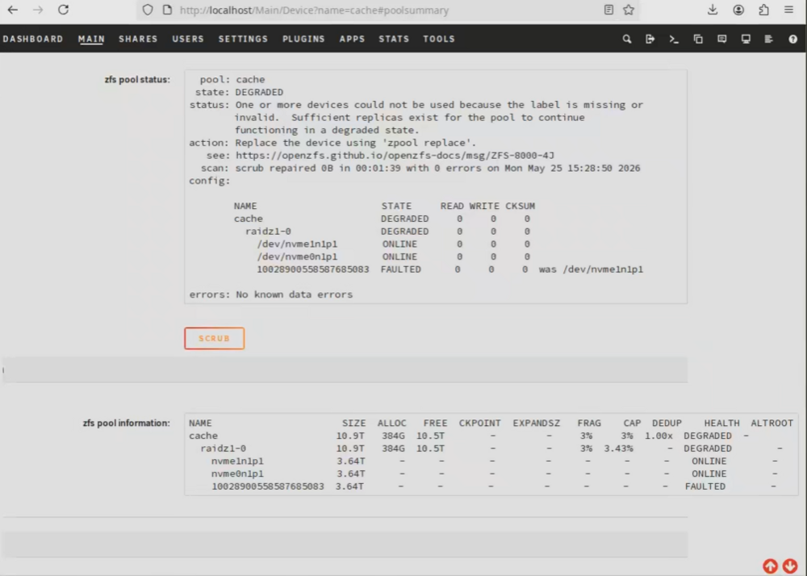The width and height of the screenshot is (807, 576).
Task: Click 10028900558587685083 in pool information
Action: pos(268,486)
